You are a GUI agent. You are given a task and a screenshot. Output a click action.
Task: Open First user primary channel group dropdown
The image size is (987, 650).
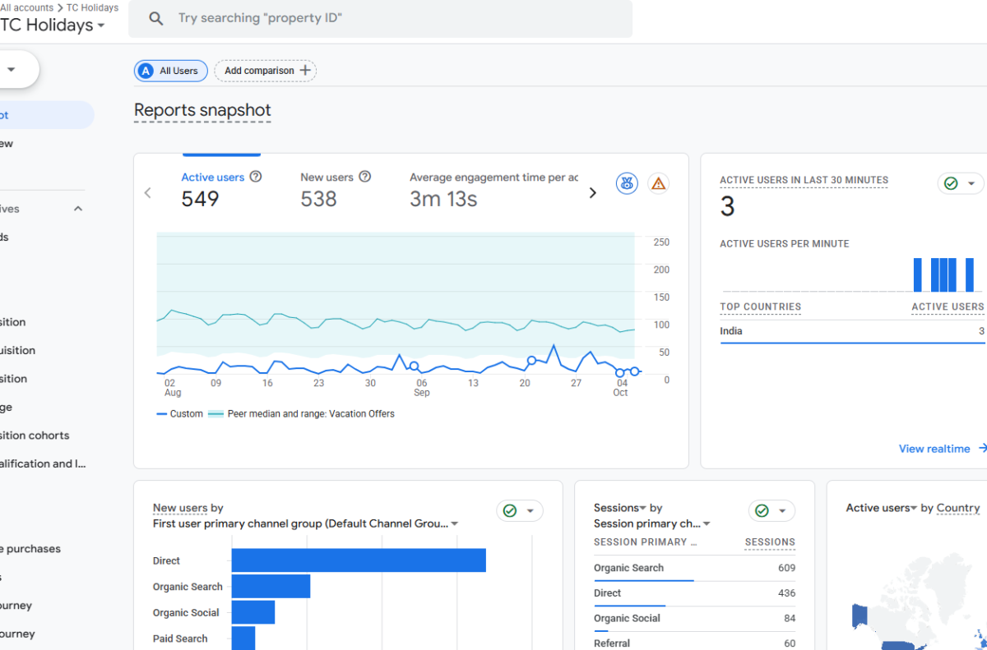coord(306,523)
